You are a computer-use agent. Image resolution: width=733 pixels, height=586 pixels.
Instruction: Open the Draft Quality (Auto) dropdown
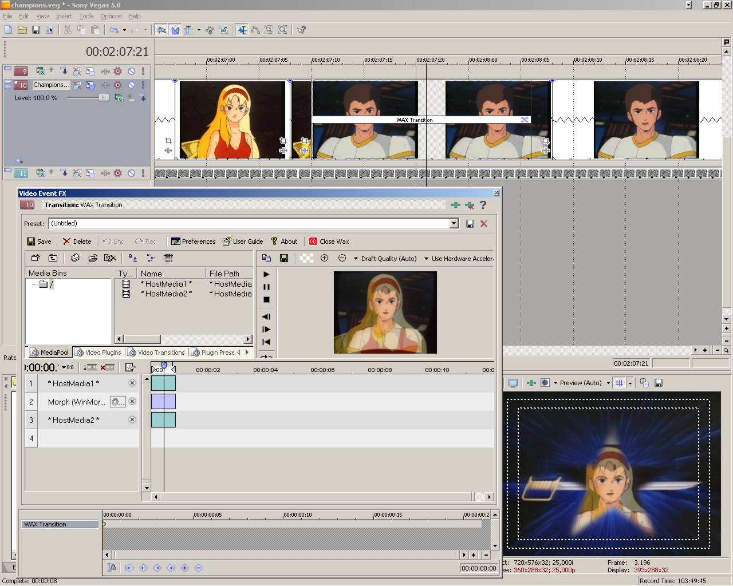385,259
